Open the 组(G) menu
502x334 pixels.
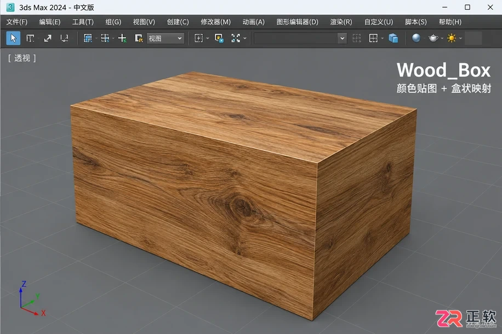click(113, 22)
